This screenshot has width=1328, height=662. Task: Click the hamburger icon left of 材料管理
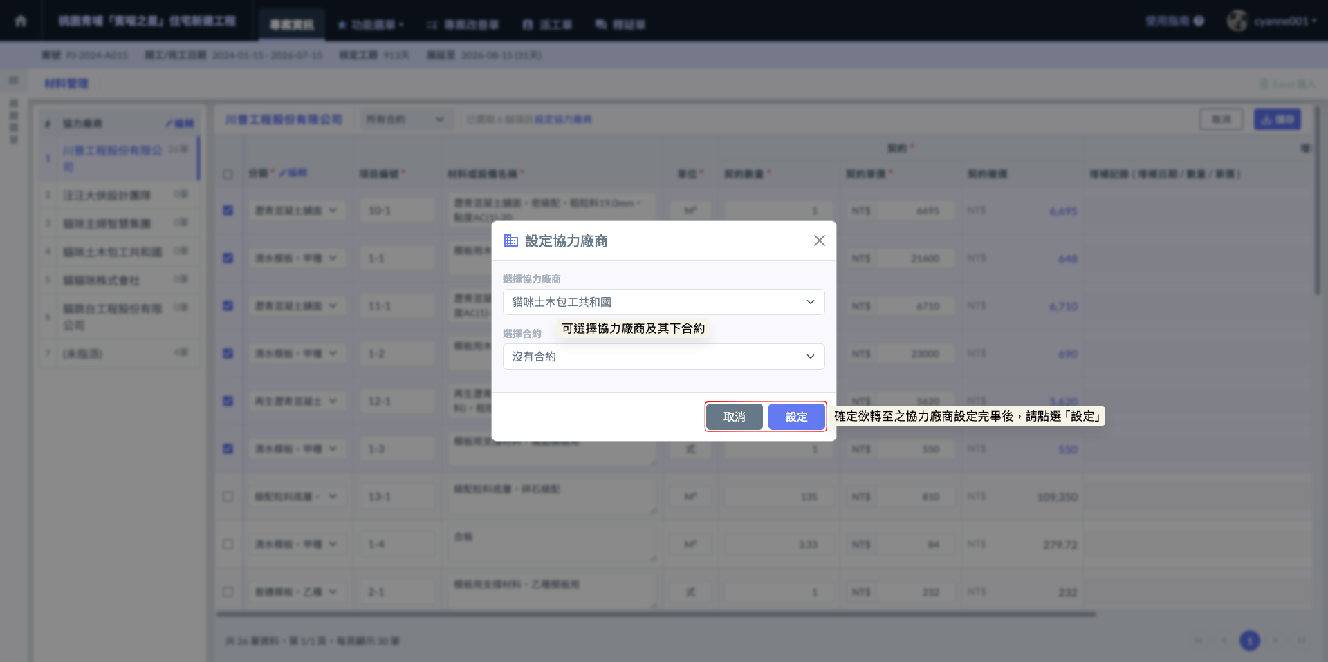tap(14, 81)
